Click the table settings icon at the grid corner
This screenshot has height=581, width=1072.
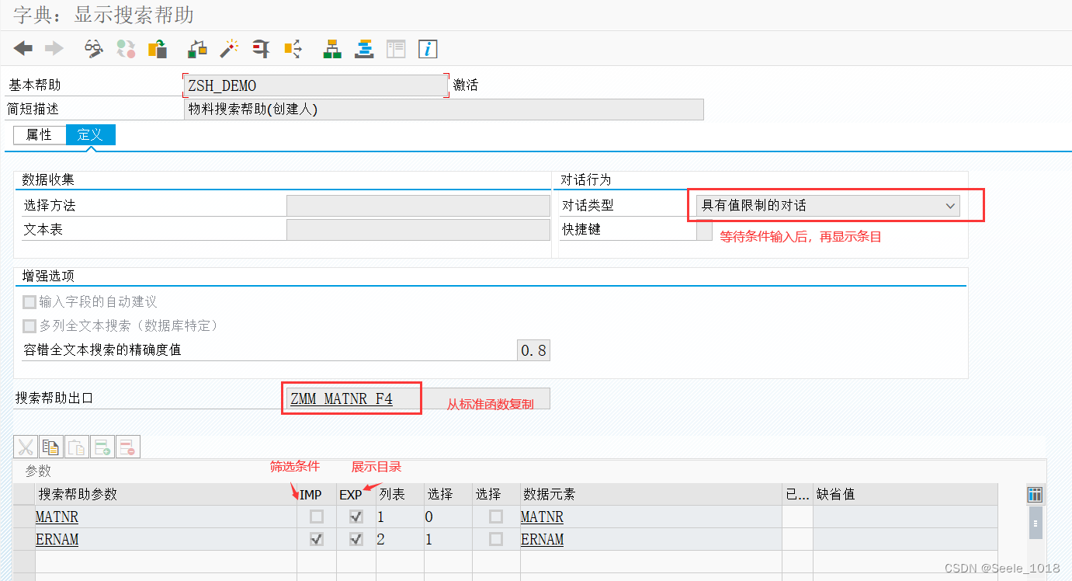click(x=1035, y=494)
